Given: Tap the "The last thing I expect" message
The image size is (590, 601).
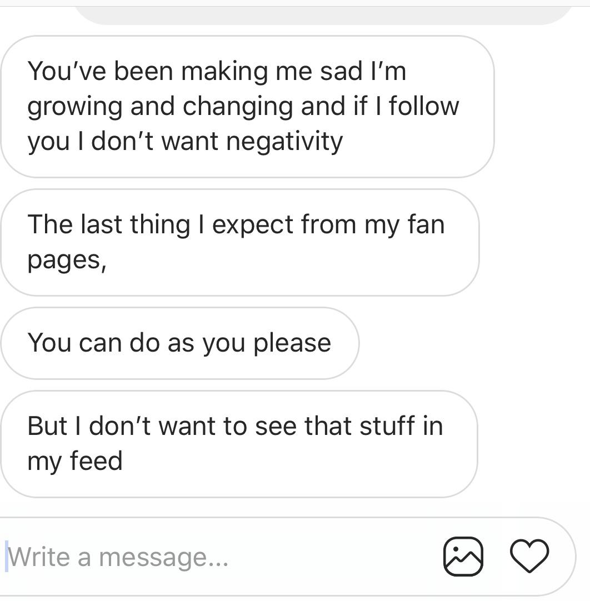Looking at the screenshot, I should click(x=239, y=242).
